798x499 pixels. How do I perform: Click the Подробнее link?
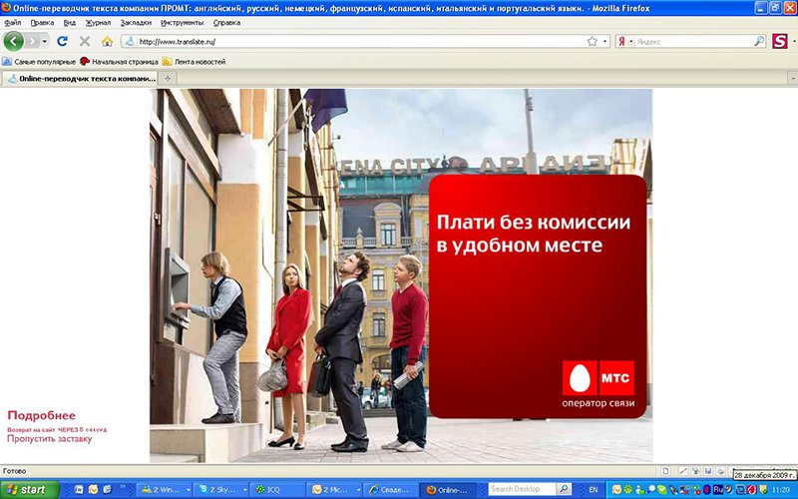coord(41,415)
